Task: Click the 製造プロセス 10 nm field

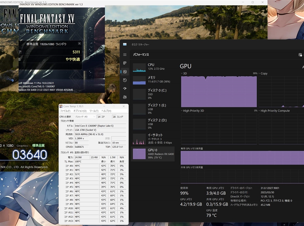Action: (x=119, y=143)
